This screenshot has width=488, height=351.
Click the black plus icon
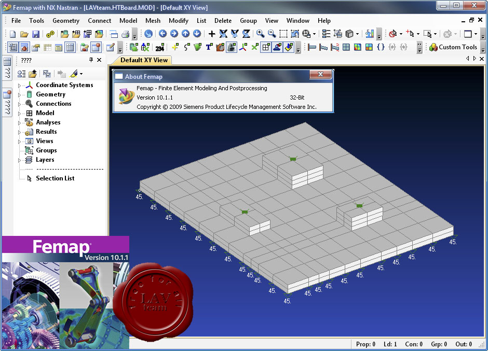212,34
